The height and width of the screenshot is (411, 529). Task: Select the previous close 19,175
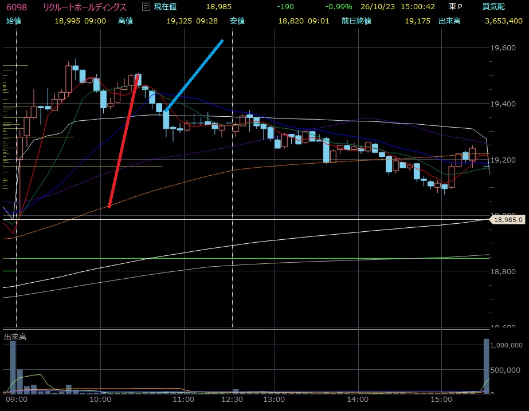418,21
